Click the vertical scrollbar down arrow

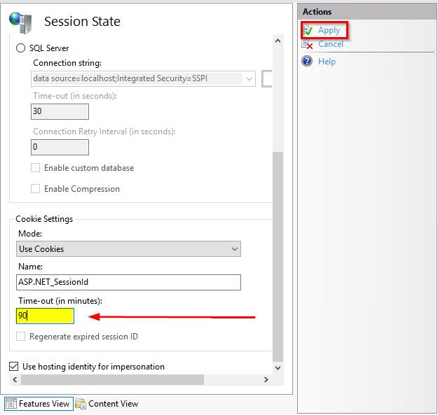click(278, 367)
